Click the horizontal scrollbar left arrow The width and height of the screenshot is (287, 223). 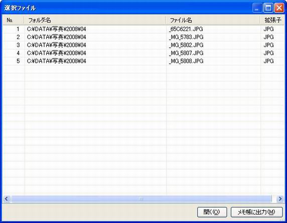[x=7, y=198]
